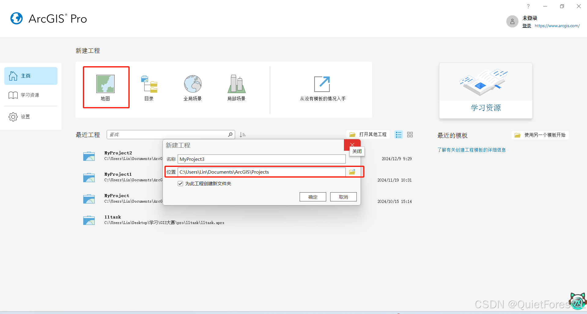Image resolution: width=587 pixels, height=314 pixels.
Task: Switch recent projects to list view
Action: coord(399,135)
